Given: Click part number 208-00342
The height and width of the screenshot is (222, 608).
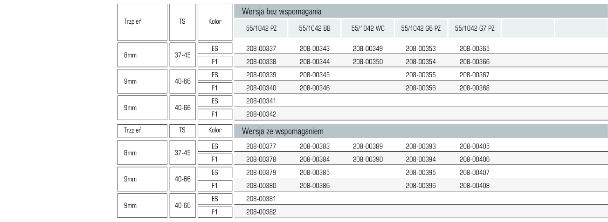Looking at the screenshot, I should (x=262, y=114).
